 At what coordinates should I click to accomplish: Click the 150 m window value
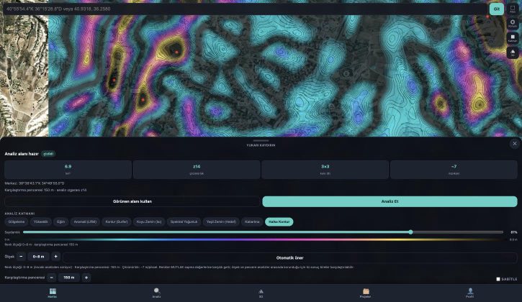tap(69, 278)
